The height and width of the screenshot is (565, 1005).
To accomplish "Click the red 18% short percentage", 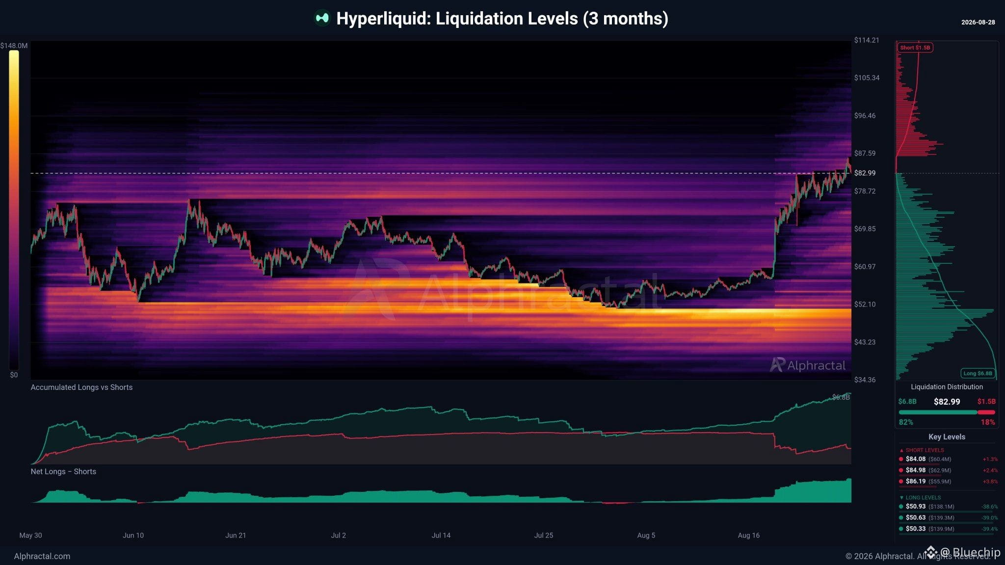I will (988, 422).
